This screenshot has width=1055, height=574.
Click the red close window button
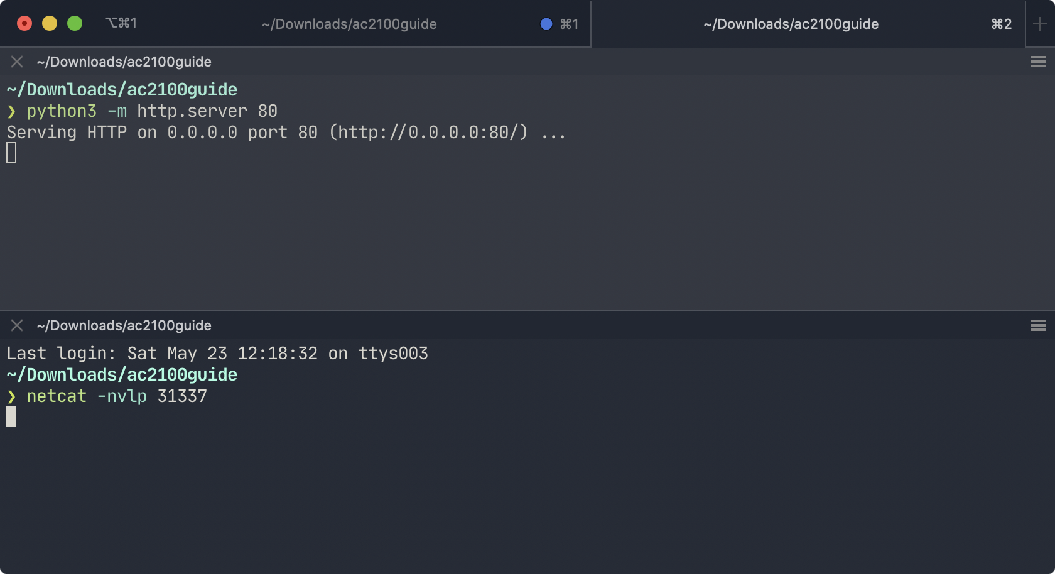pyautogui.click(x=24, y=23)
